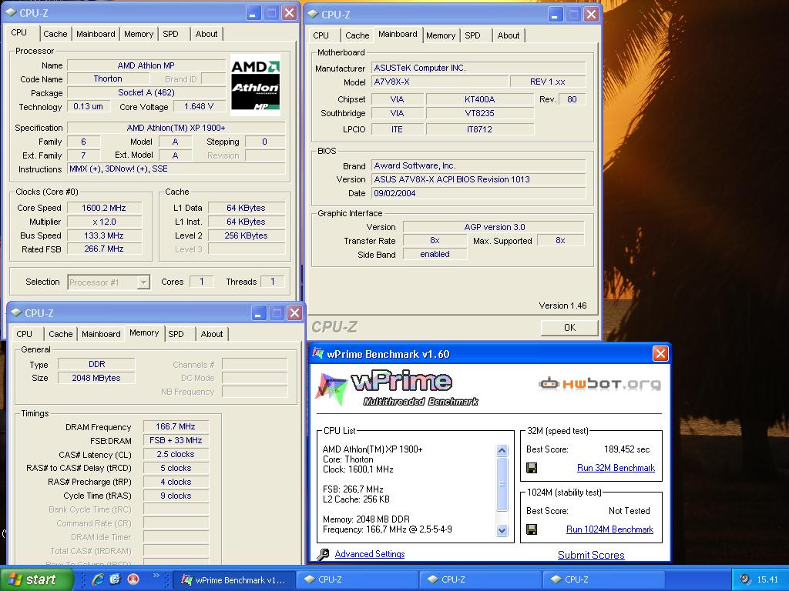The image size is (789, 591).
Task: Click Run 32M Benchmark link
Action: coord(616,468)
